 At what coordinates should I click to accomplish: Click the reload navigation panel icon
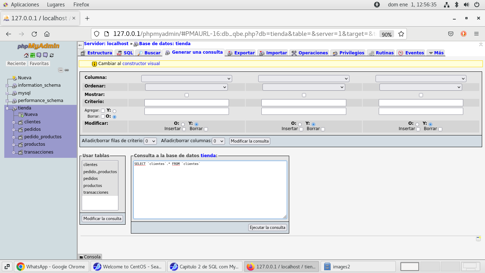click(52, 55)
